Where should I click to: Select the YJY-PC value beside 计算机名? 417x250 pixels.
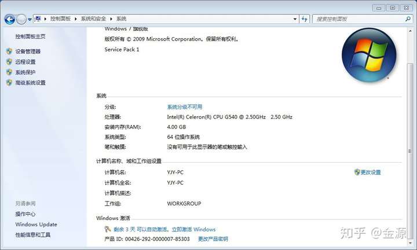[x=175, y=172]
